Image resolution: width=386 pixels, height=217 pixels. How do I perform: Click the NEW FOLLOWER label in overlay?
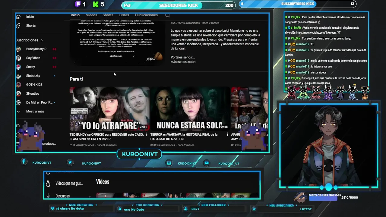(214, 205)
